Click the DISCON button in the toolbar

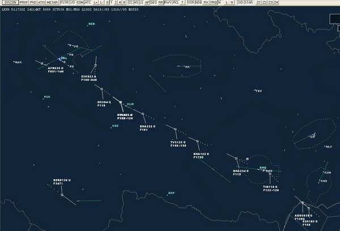coord(10,3)
